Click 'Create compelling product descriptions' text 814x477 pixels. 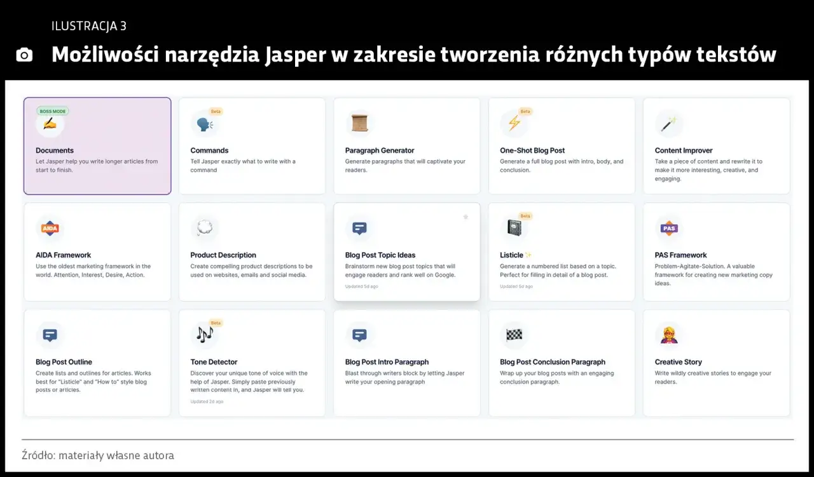(x=251, y=271)
